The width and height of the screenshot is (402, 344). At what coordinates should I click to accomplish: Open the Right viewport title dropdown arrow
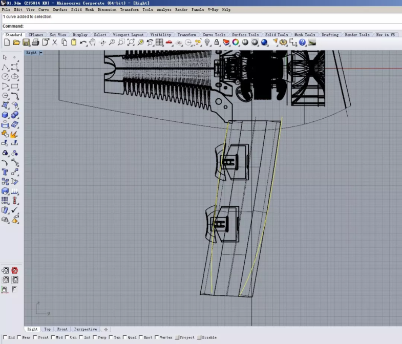coord(40,53)
